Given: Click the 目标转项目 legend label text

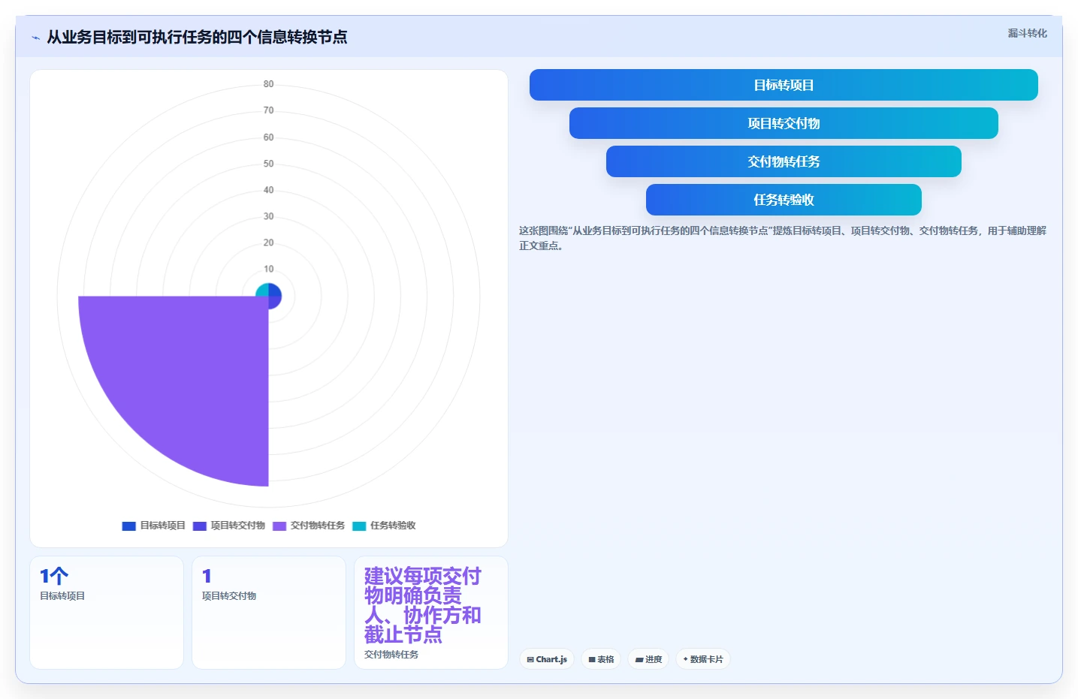Looking at the screenshot, I should [162, 526].
